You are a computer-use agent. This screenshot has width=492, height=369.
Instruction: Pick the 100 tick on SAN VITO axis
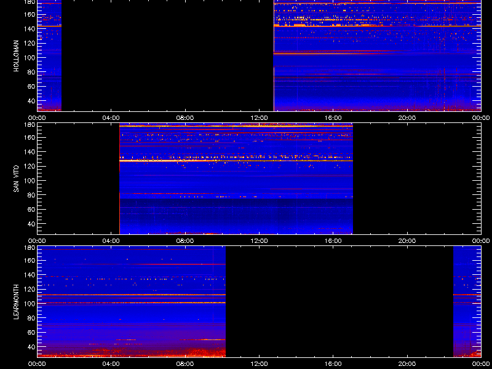point(30,180)
